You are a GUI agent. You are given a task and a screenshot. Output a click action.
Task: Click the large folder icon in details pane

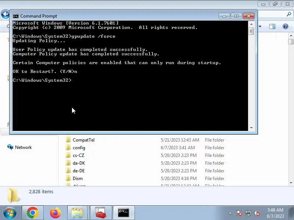click(14, 195)
